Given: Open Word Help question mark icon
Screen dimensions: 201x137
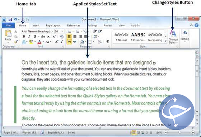Looking at the screenshot, I should tap(197, 25).
